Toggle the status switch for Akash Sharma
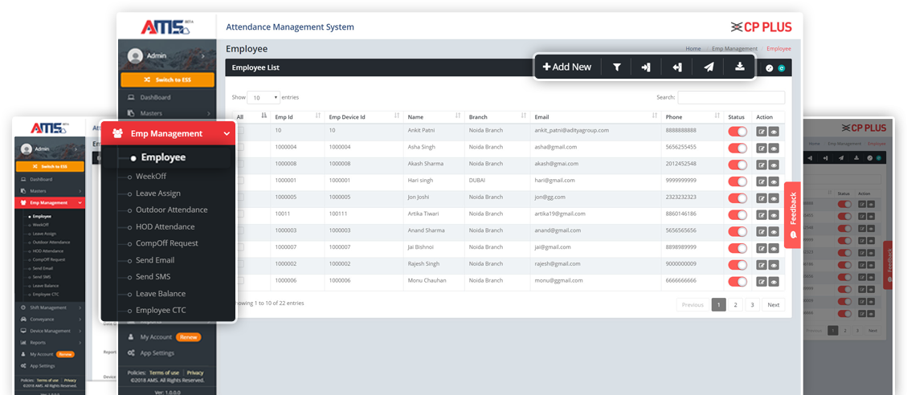 738,165
